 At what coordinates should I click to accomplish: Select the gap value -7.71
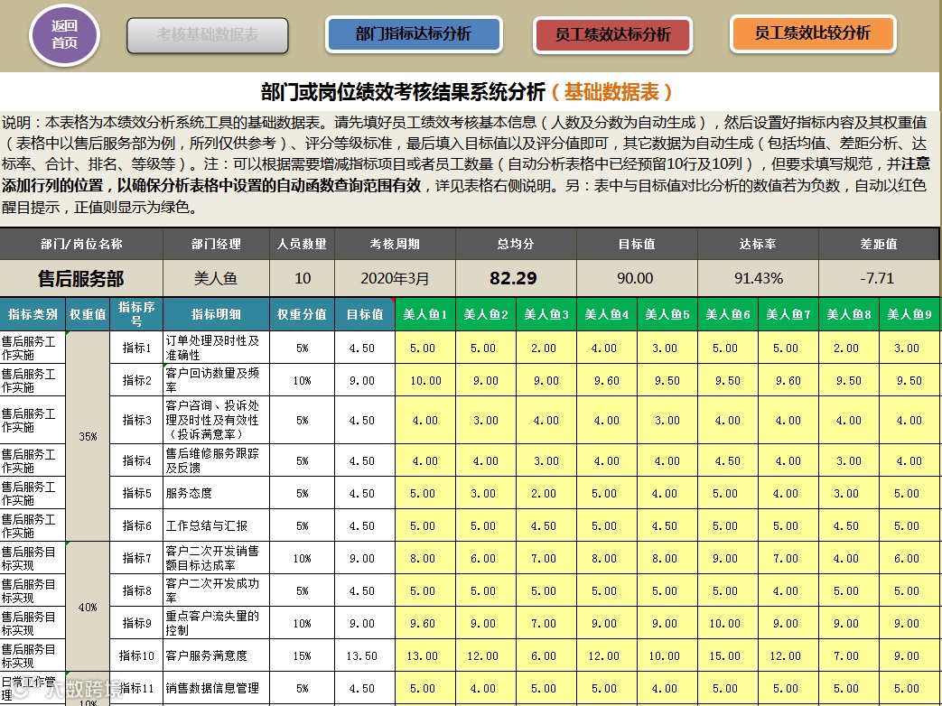878,279
